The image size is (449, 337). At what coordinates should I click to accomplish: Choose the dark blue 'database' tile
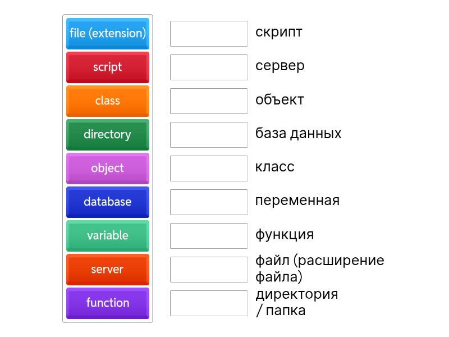[107, 202]
